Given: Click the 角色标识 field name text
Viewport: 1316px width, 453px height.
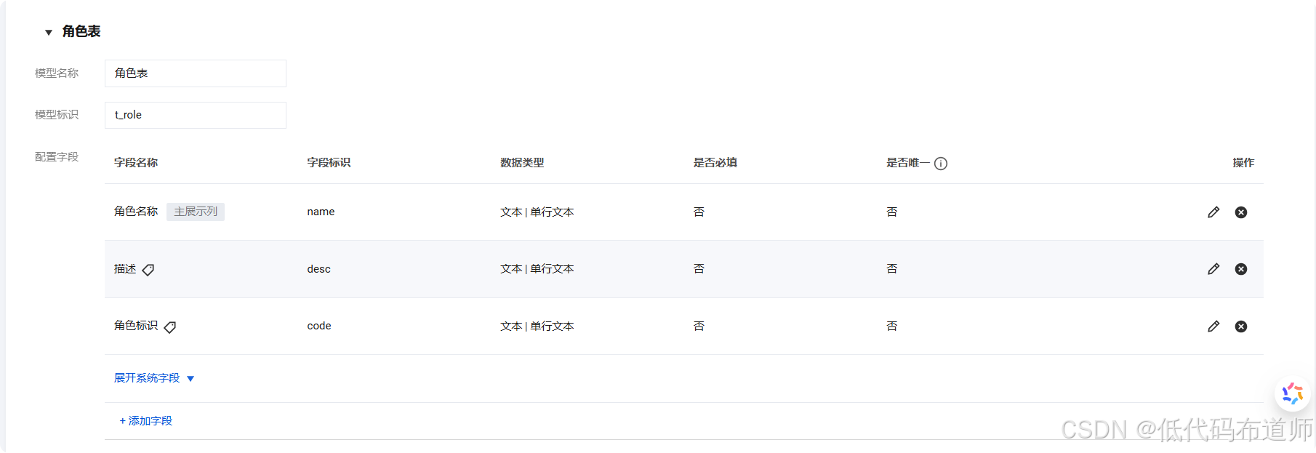Looking at the screenshot, I should pyautogui.click(x=136, y=326).
